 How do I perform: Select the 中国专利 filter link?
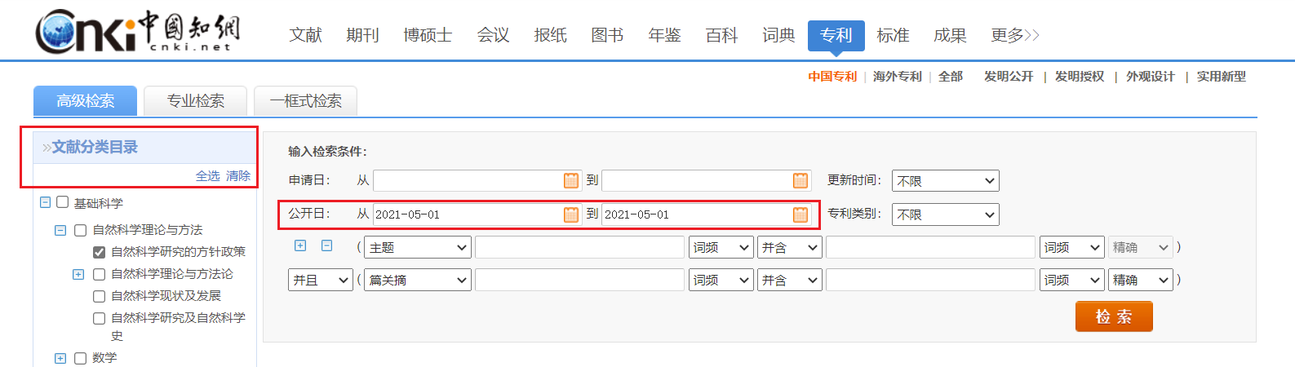[832, 76]
